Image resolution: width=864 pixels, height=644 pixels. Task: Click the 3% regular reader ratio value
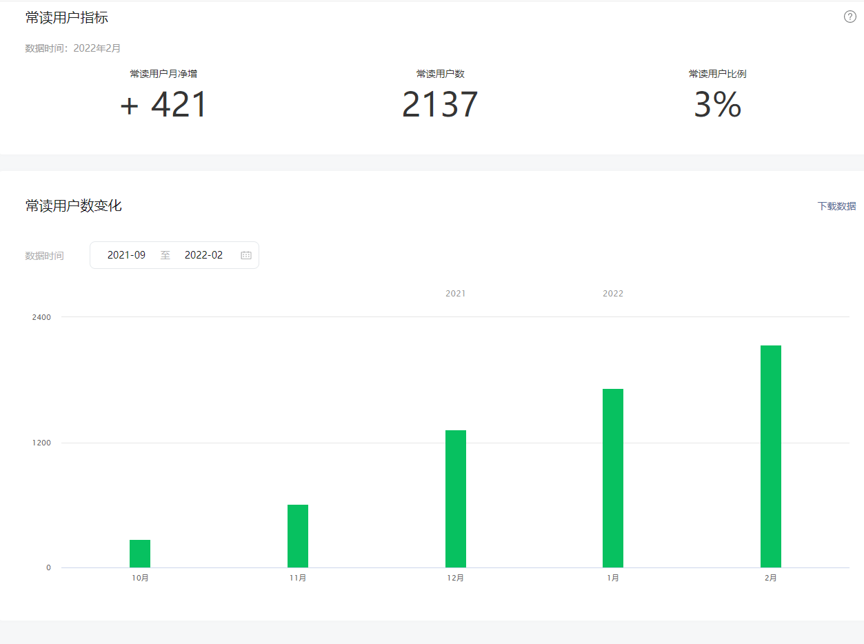(x=717, y=105)
